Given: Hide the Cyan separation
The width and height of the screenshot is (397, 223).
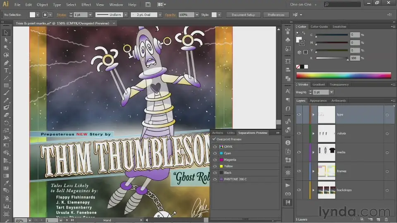Looking at the screenshot, I should tap(215, 153).
